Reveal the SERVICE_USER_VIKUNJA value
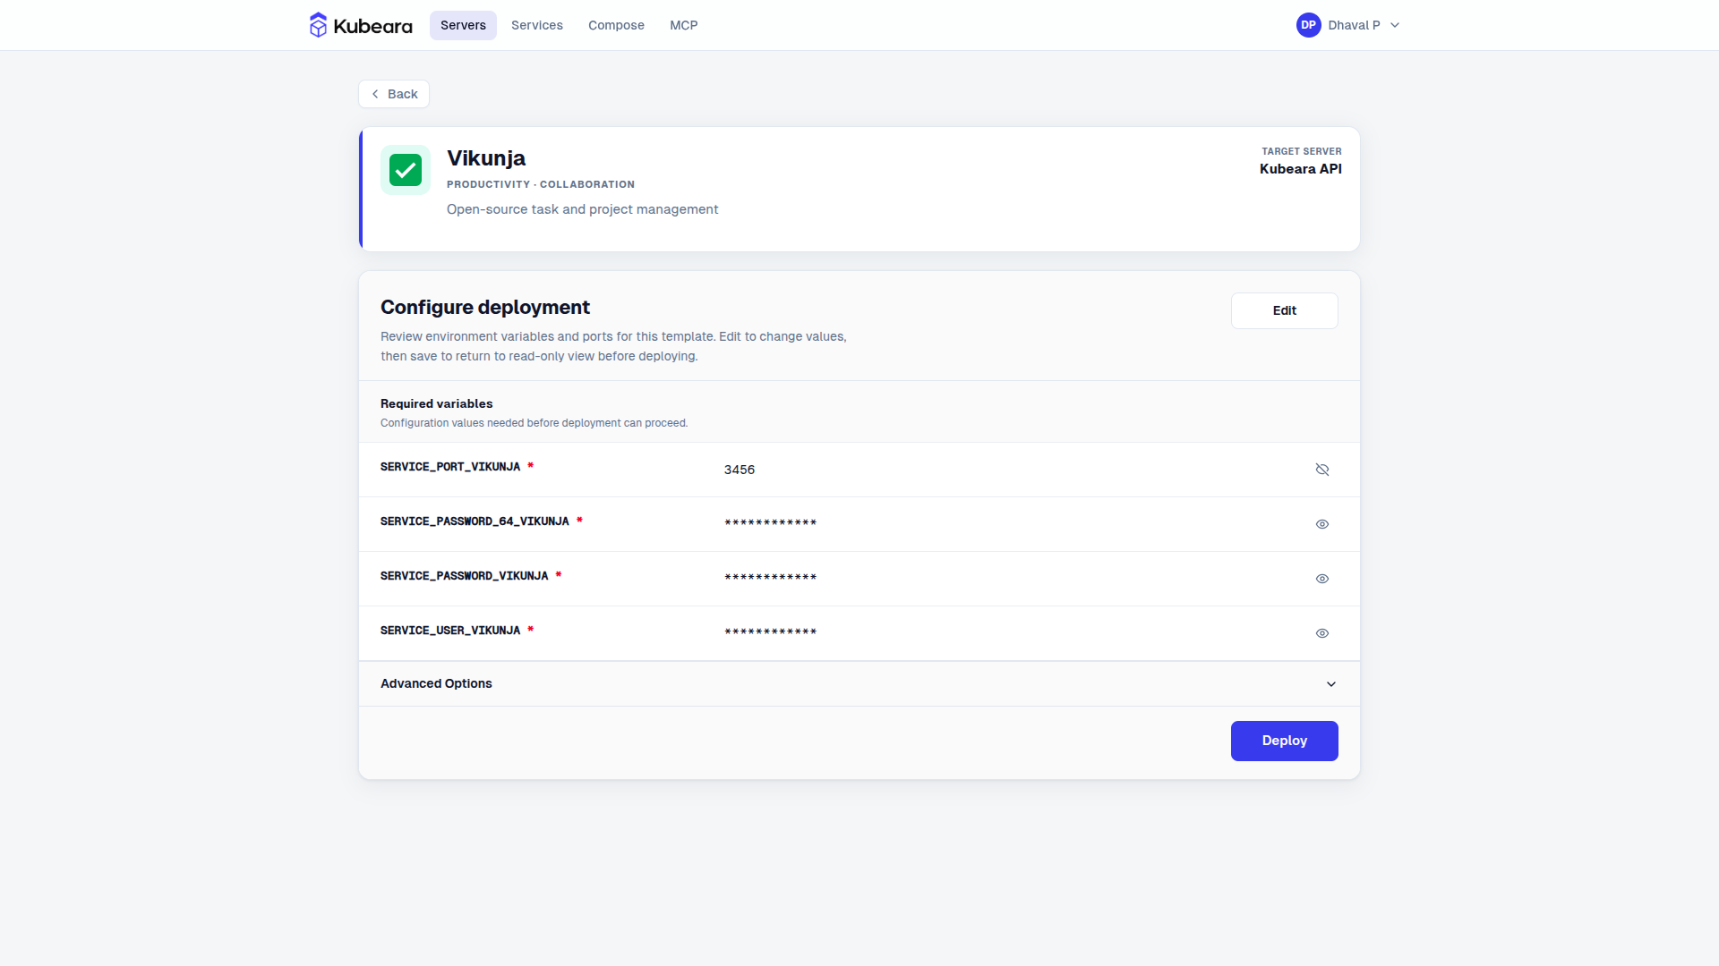 click(x=1322, y=633)
